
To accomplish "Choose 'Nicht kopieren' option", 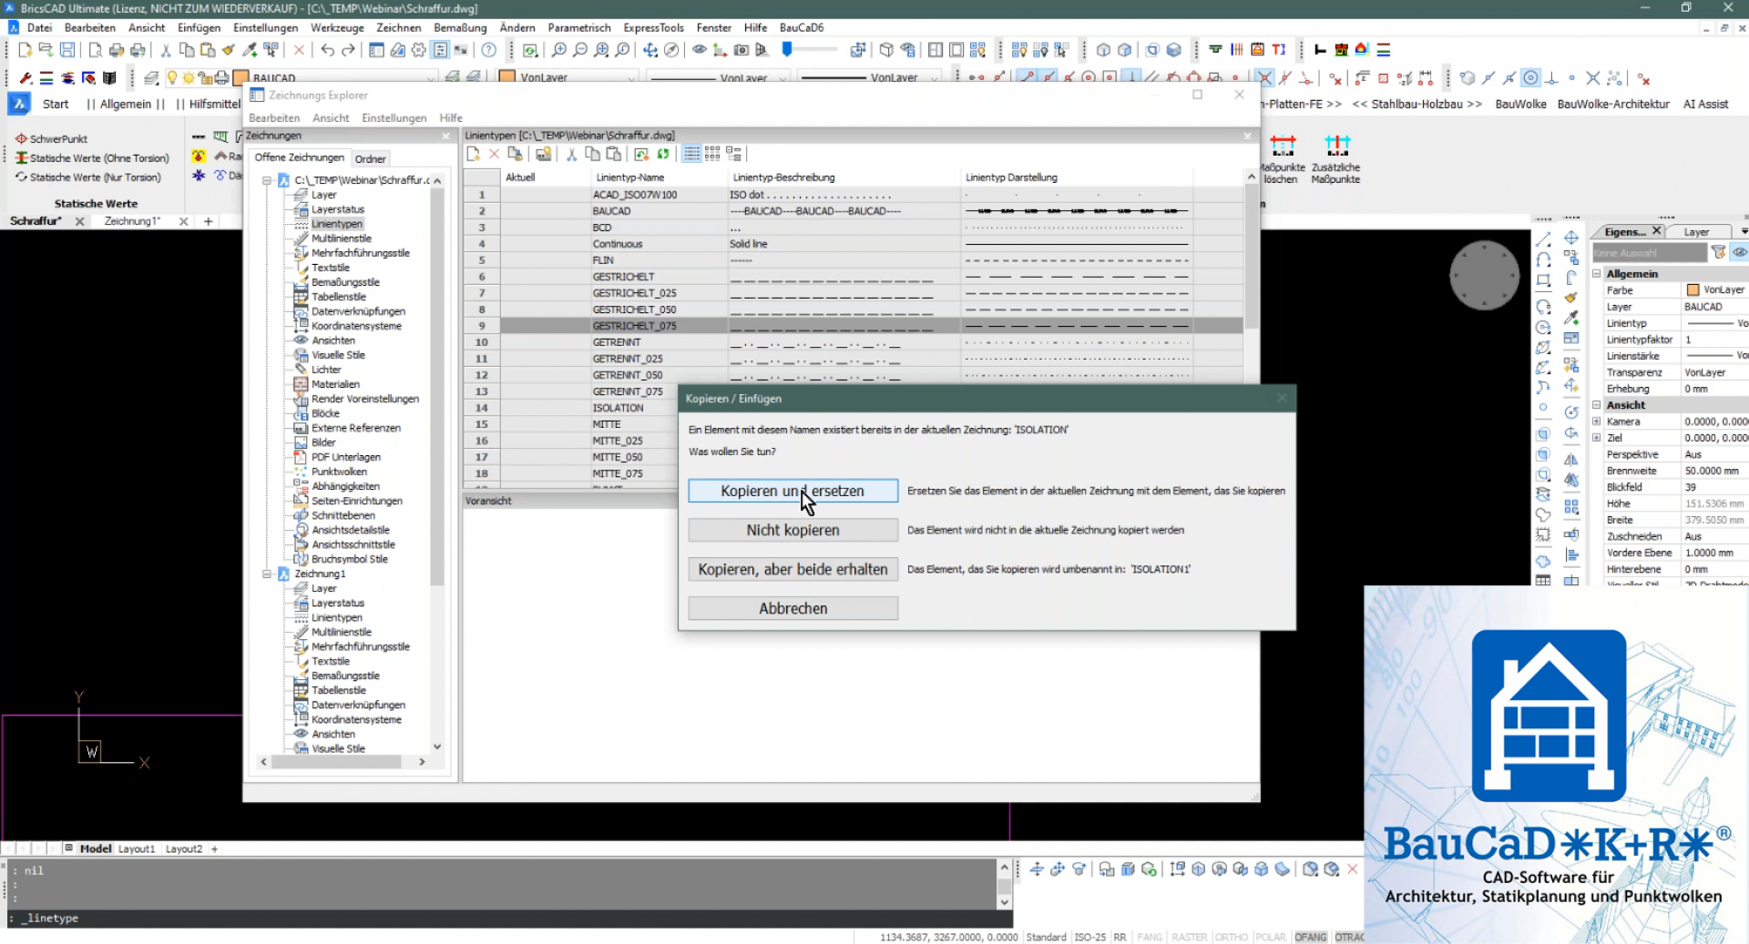I will pos(793,530).
